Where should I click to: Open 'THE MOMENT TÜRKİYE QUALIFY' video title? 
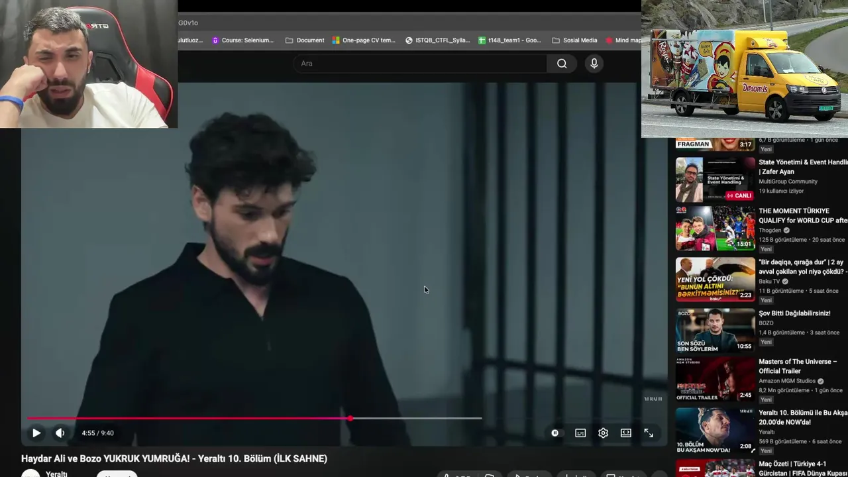point(803,216)
